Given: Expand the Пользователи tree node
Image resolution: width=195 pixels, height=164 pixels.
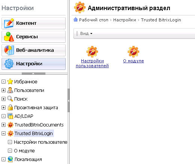Looking at the screenshot, I should click(3, 90).
